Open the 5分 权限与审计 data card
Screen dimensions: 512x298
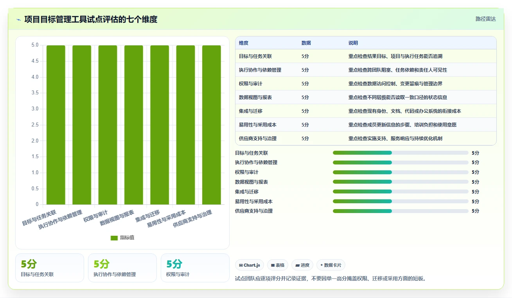[x=195, y=268]
